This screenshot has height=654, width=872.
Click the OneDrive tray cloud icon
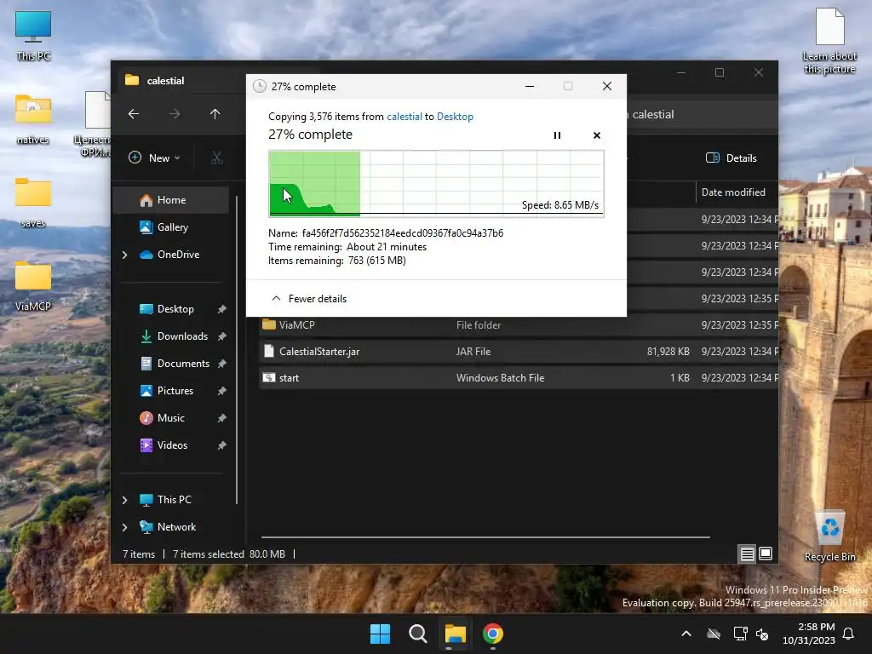(714, 634)
